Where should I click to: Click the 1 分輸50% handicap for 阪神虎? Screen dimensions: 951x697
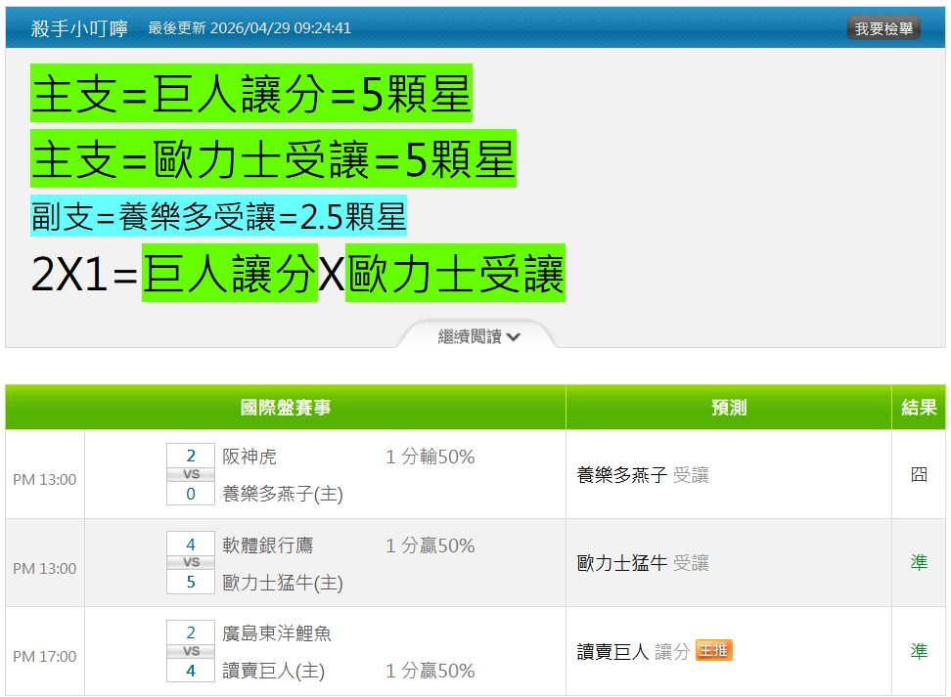point(430,457)
